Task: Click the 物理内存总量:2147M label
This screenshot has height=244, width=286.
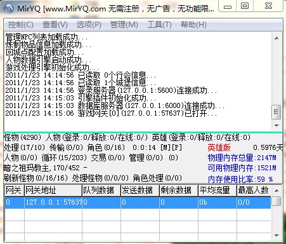Action: 242,158
